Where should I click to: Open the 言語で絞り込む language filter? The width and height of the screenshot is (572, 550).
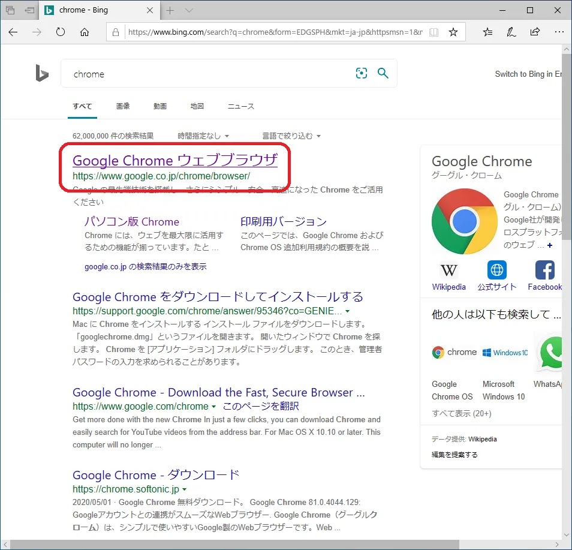pos(291,136)
